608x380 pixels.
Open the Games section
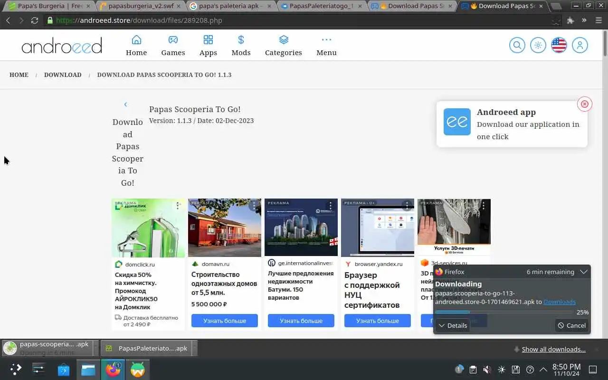point(173,46)
